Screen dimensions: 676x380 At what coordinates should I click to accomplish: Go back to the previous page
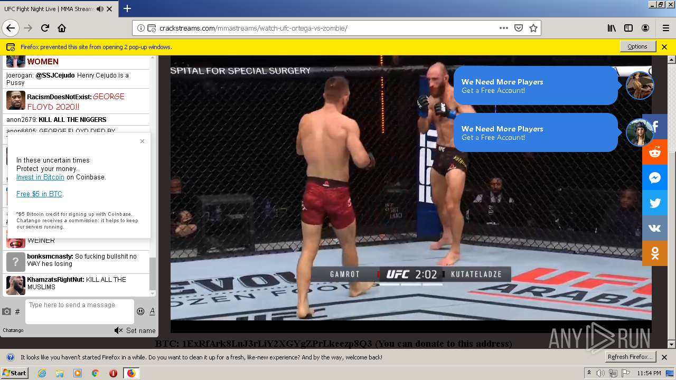(x=11, y=28)
